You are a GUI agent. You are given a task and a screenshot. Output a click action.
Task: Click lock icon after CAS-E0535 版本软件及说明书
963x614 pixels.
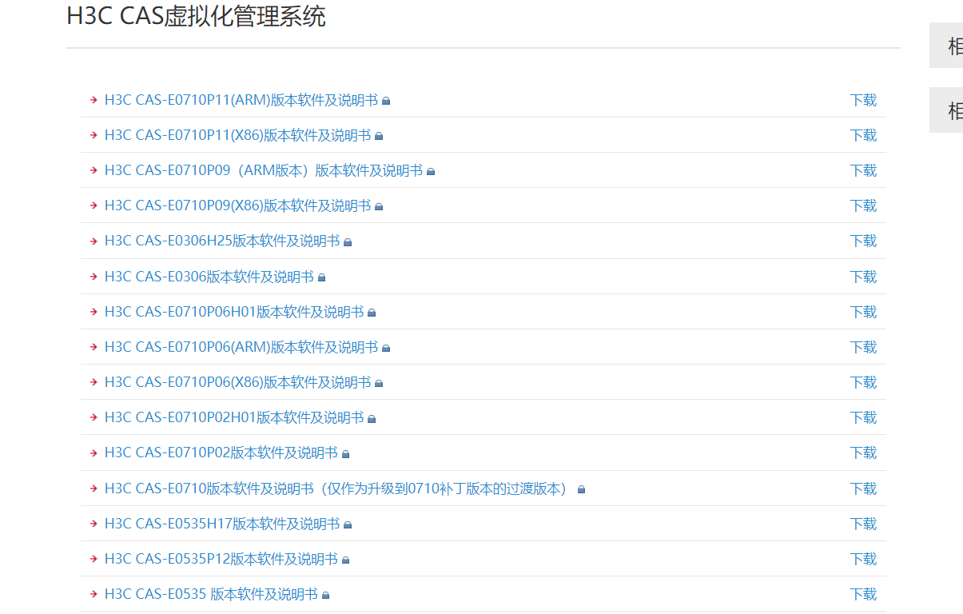326,595
